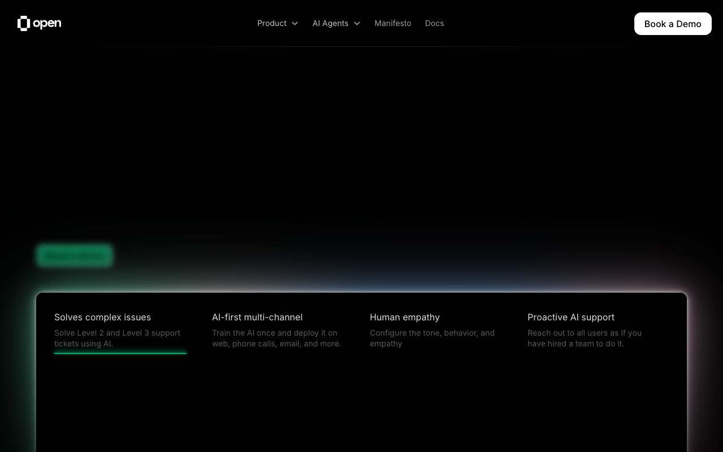The width and height of the screenshot is (723, 452).
Task: Select the Solves complex issues tab
Action: tap(120, 330)
